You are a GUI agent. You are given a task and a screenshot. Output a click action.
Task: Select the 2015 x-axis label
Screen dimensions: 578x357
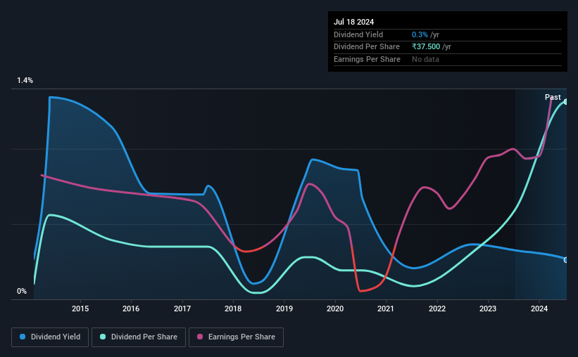(80, 309)
